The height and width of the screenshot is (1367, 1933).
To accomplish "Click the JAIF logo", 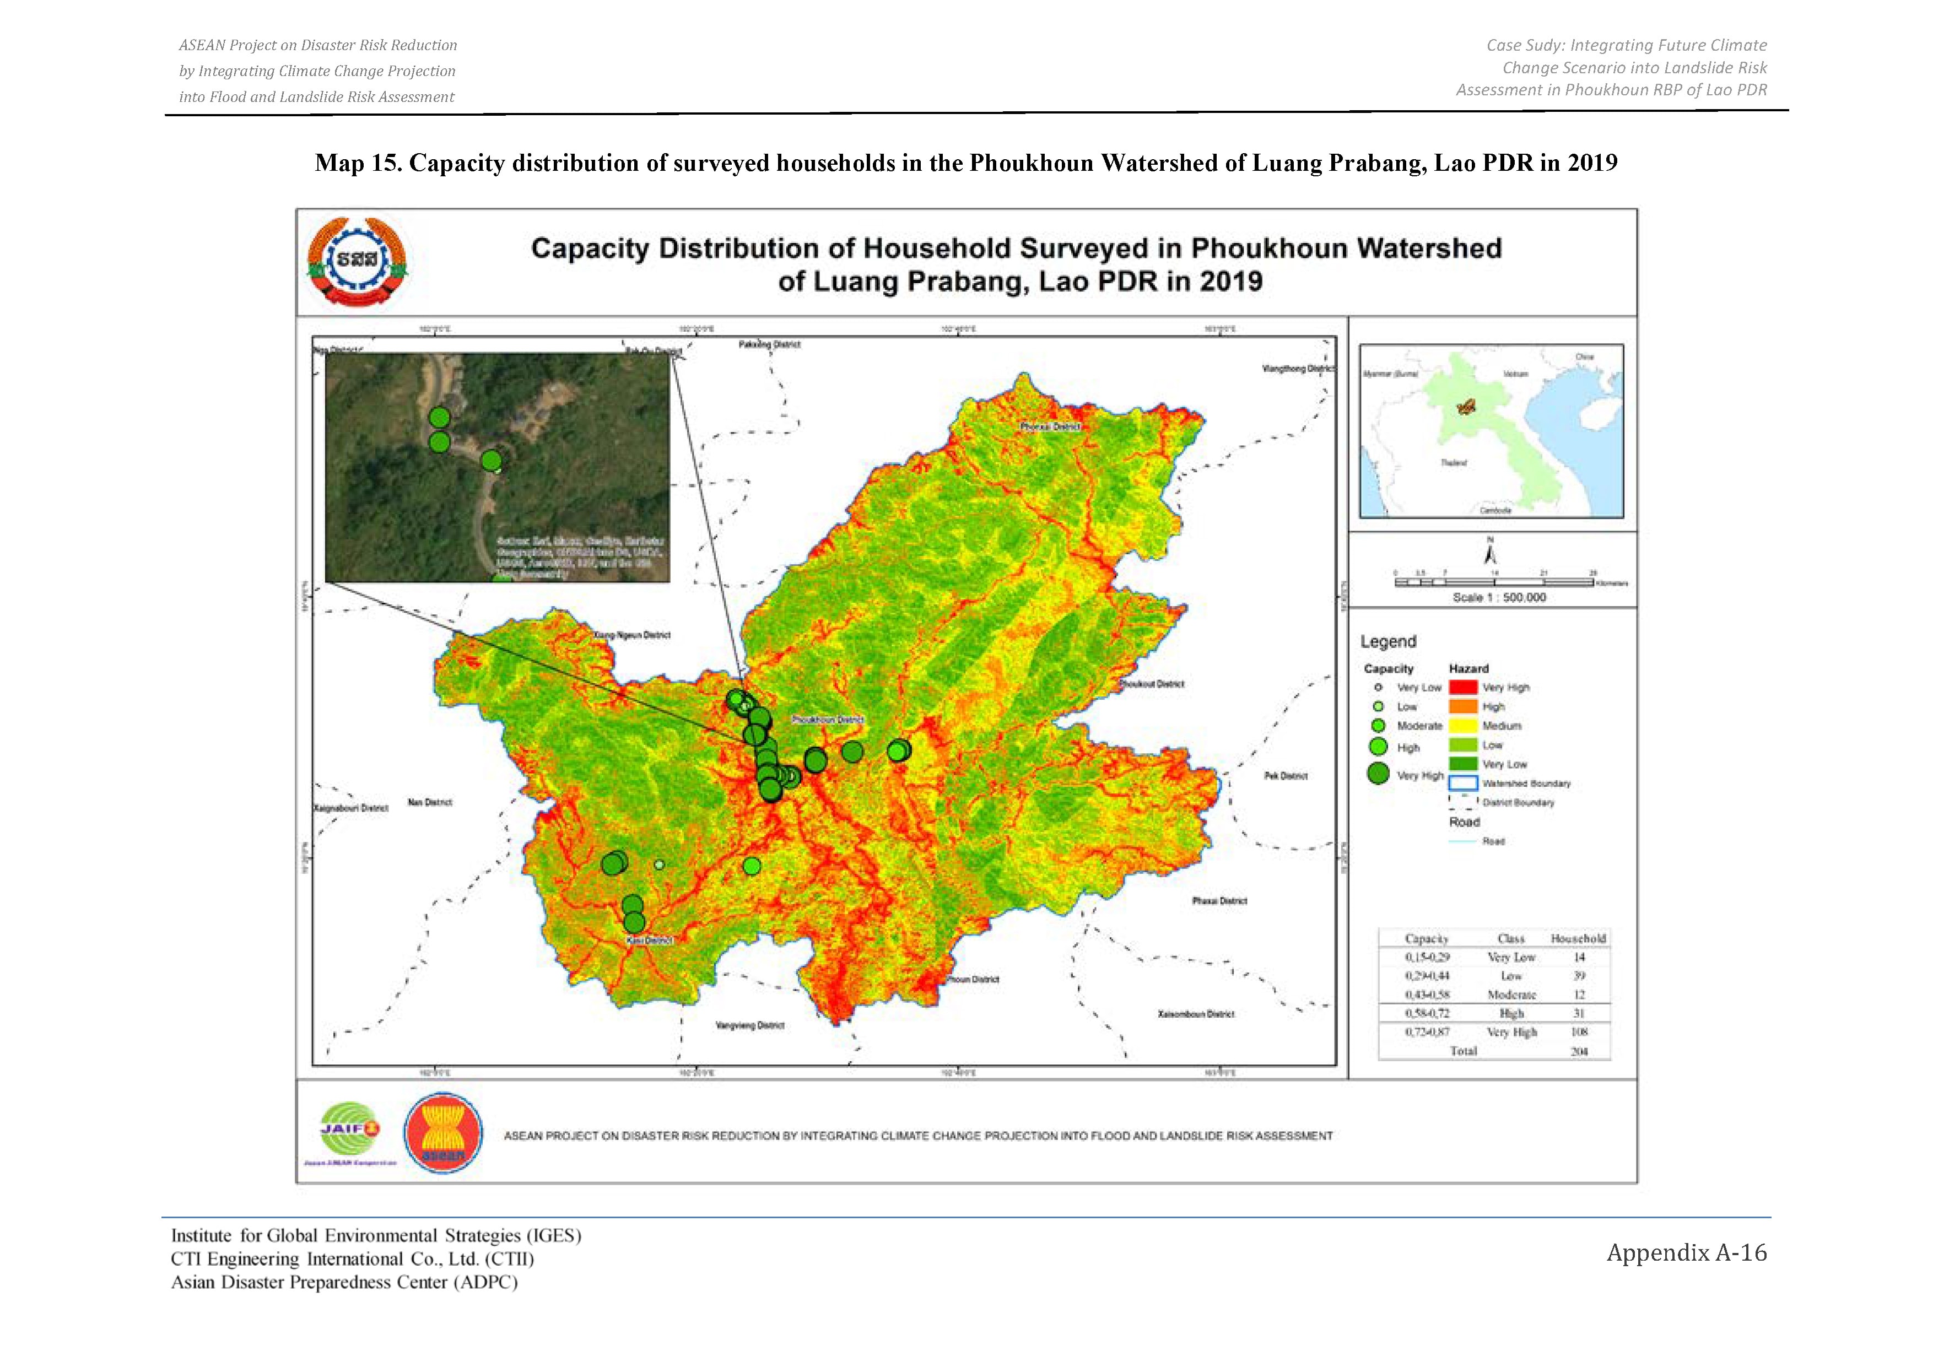I will [350, 1134].
